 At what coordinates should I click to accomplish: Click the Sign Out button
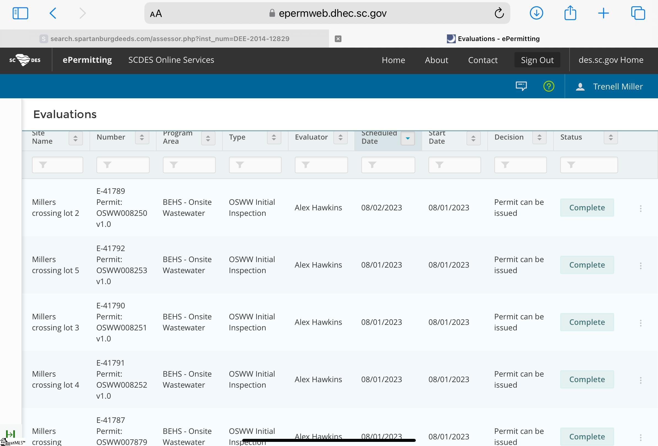[x=537, y=60]
